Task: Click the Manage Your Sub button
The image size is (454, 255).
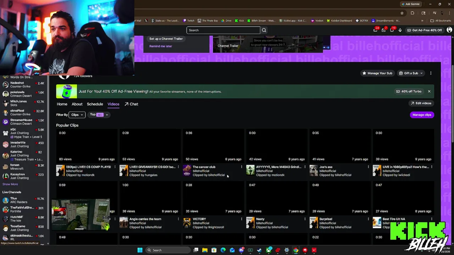Action: tap(377, 73)
